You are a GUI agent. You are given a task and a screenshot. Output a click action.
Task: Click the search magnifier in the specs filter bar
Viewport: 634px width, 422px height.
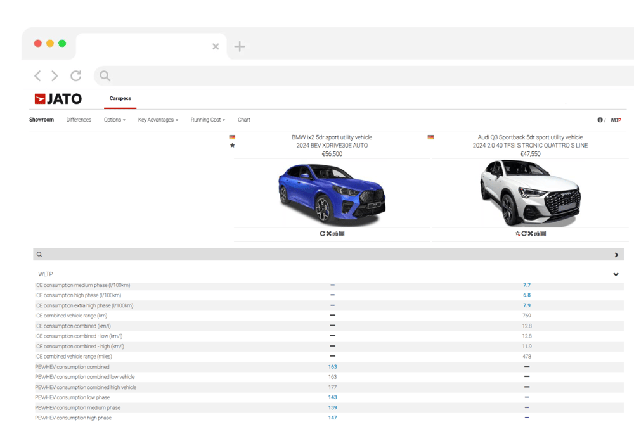[x=39, y=254]
